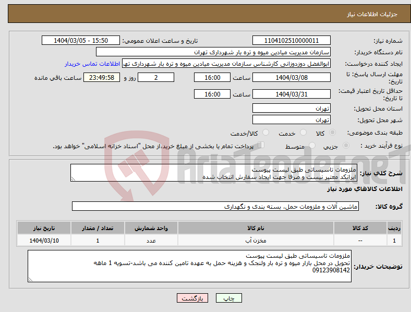Click the row number cell beside the -- code

tap(394, 241)
